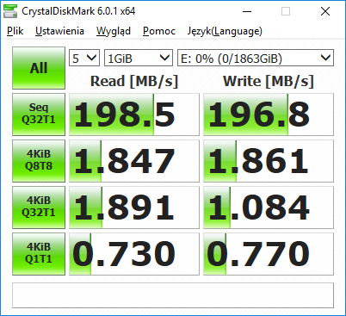Click the empty comment field at bottom
The height and width of the screenshot is (316, 346).
pos(173,295)
